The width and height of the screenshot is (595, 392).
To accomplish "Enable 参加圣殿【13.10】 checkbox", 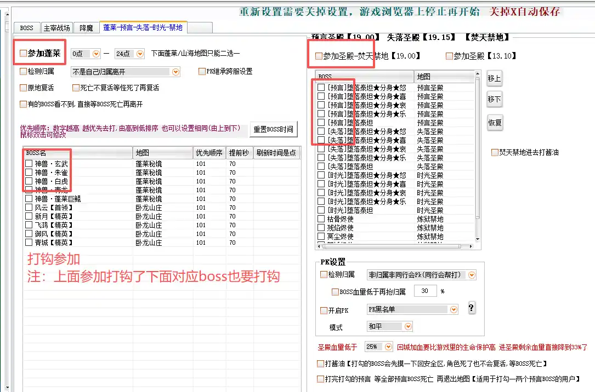I will pos(449,56).
